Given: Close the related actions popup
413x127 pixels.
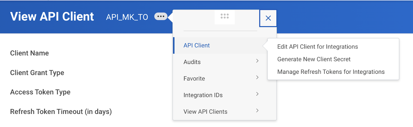Looking at the screenshot, I should click(x=268, y=18).
